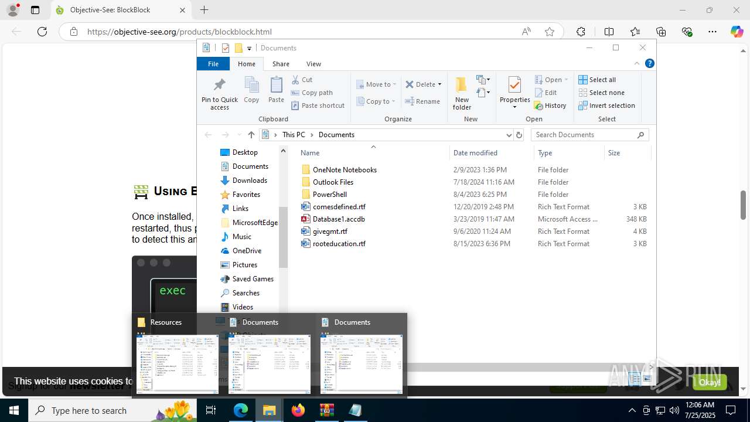Refresh the Edge browser page
This screenshot has height=422, width=750.
[x=42, y=32]
